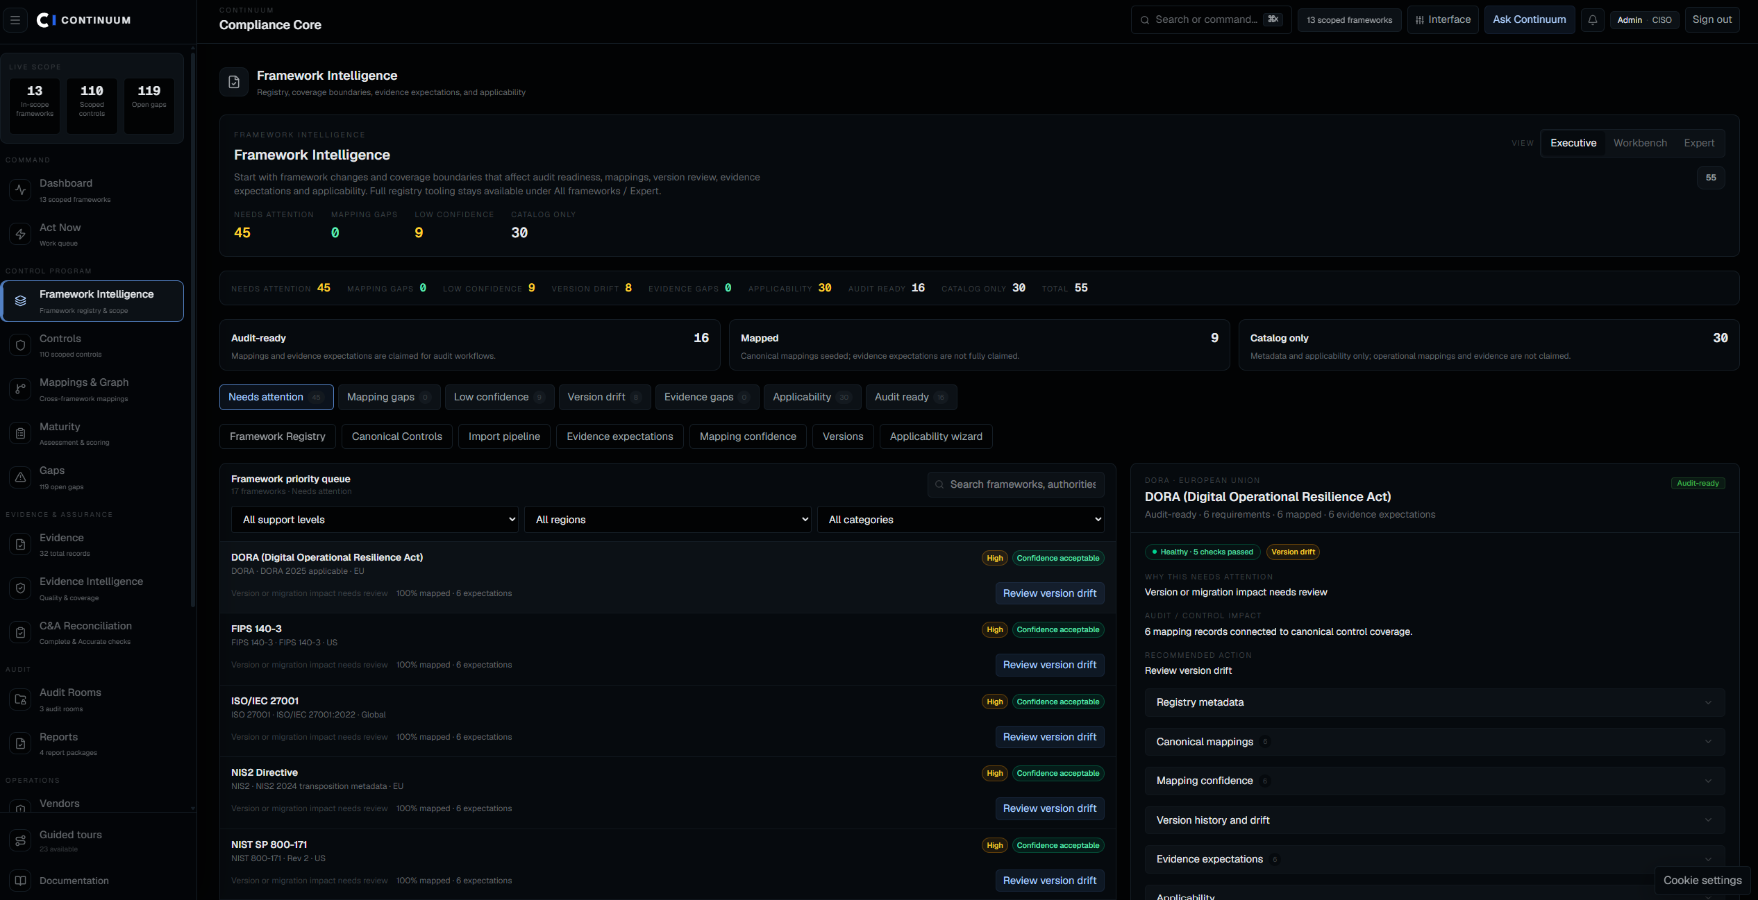Toggle the hamburger sidebar menu icon
The width and height of the screenshot is (1758, 900).
(x=15, y=20)
